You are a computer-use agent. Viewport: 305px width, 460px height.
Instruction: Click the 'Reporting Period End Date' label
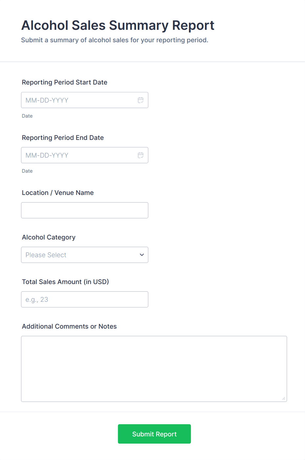63,138
